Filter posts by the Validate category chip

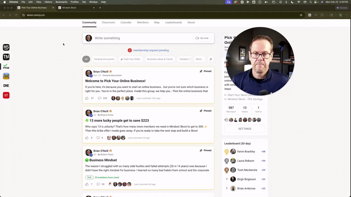pyautogui.click(x=185, y=59)
